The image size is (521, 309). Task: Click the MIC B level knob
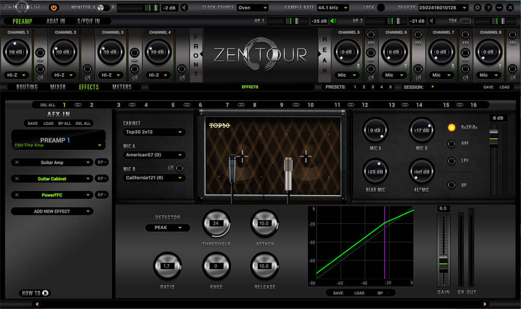pos(421,130)
